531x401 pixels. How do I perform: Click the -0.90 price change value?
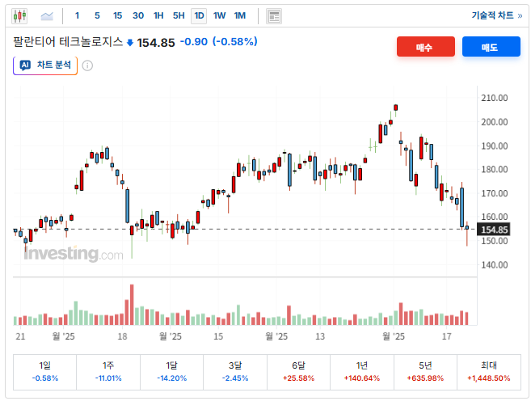click(x=194, y=42)
